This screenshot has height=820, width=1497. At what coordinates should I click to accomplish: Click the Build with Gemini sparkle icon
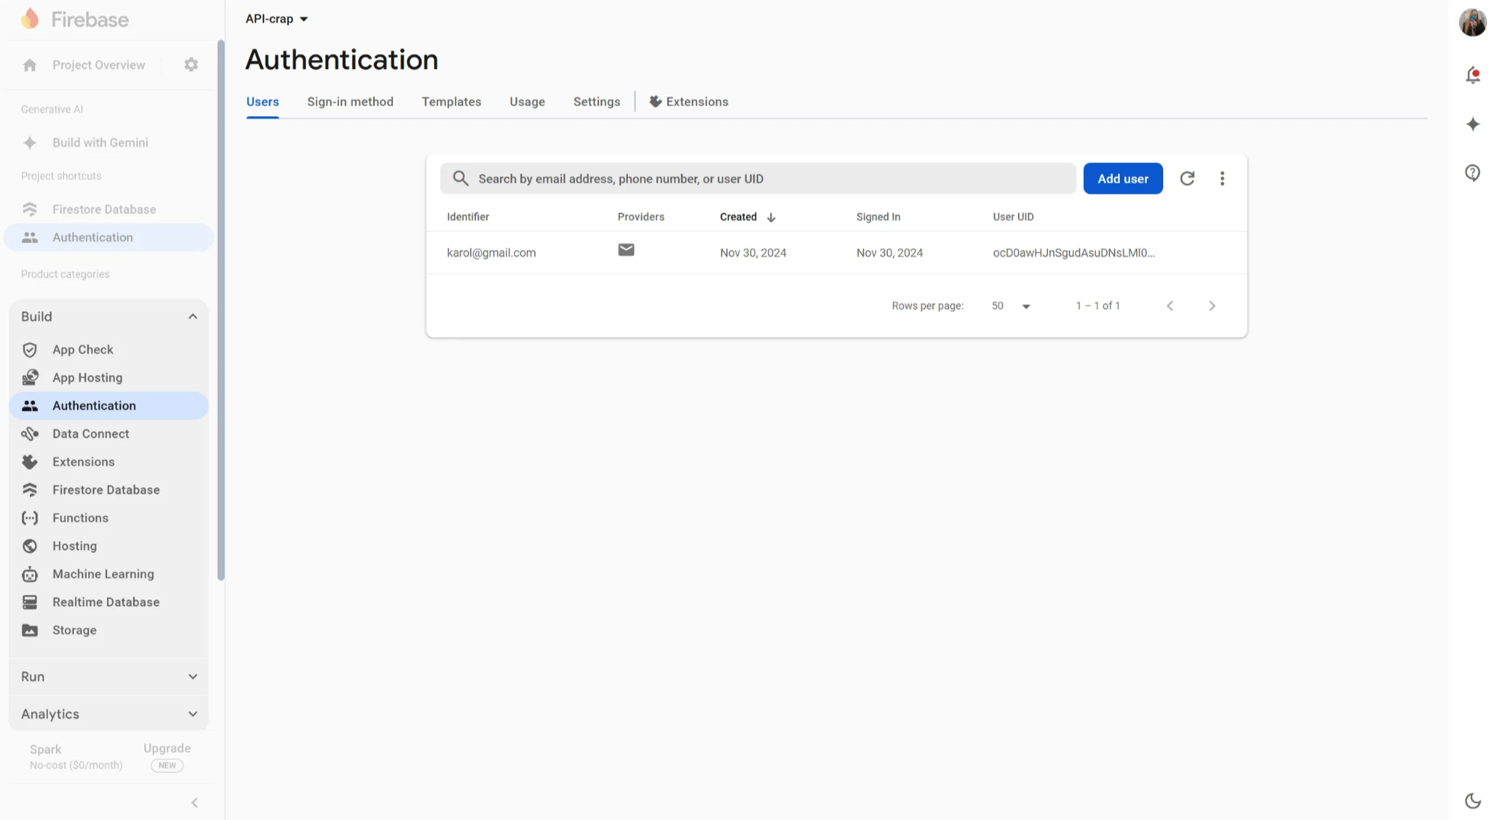click(30, 143)
